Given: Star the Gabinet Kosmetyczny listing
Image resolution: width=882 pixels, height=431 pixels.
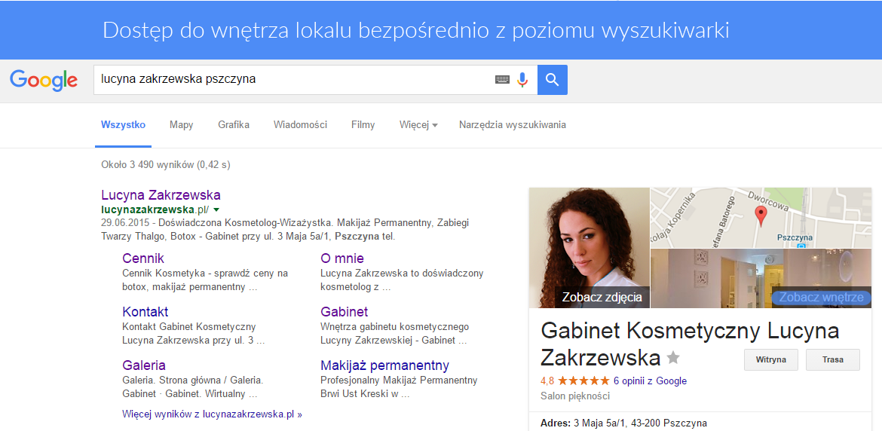Looking at the screenshot, I should coord(673,358).
